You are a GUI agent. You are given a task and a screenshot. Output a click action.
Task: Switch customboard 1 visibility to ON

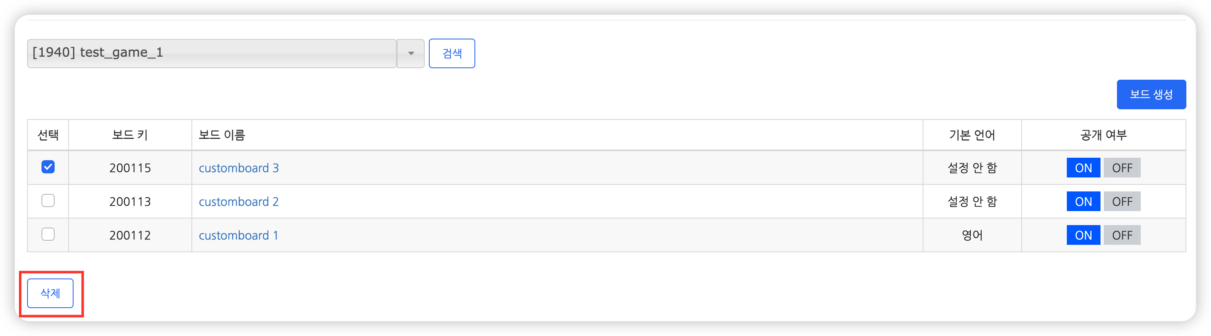1083,235
